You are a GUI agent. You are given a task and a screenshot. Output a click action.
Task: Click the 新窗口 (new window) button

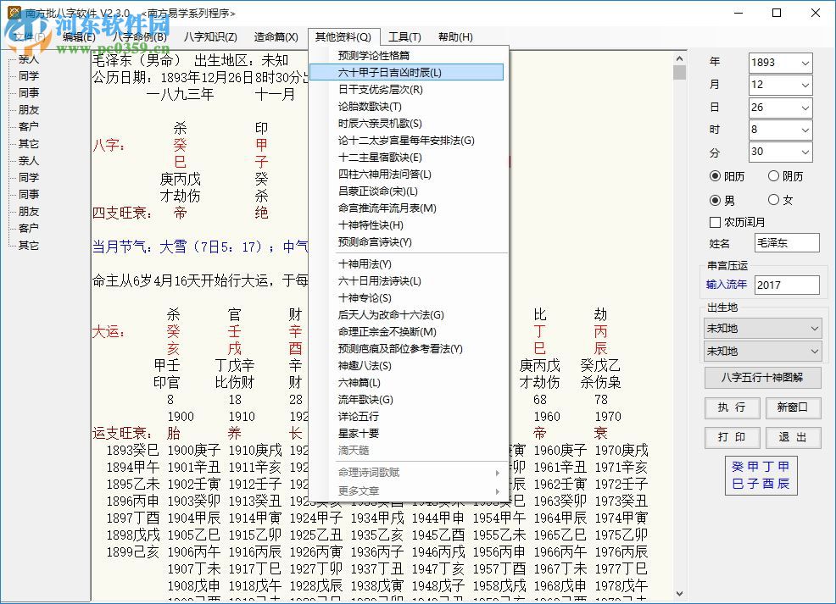point(793,407)
